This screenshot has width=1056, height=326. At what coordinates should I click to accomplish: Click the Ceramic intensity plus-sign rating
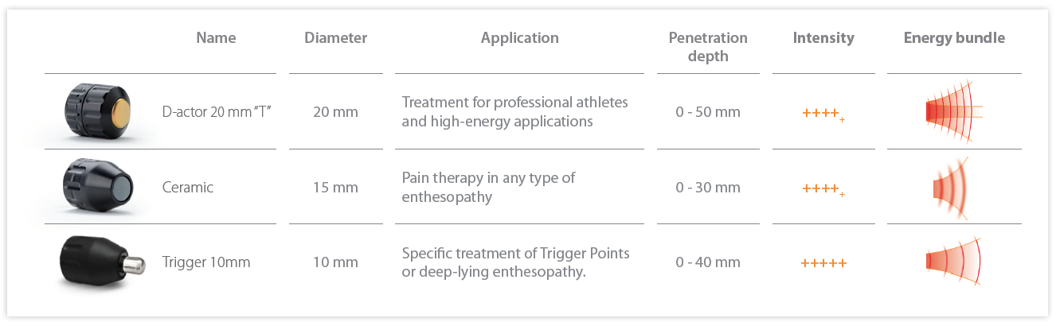pyautogui.click(x=823, y=189)
